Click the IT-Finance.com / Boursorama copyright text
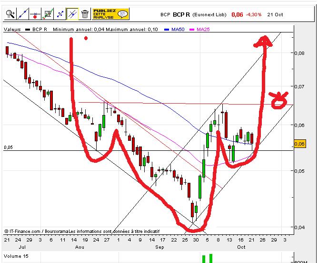This screenshot has width=318, height=263. [36, 231]
